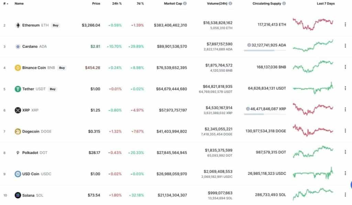Open the three-dot menu for Ethereum

[345, 24]
